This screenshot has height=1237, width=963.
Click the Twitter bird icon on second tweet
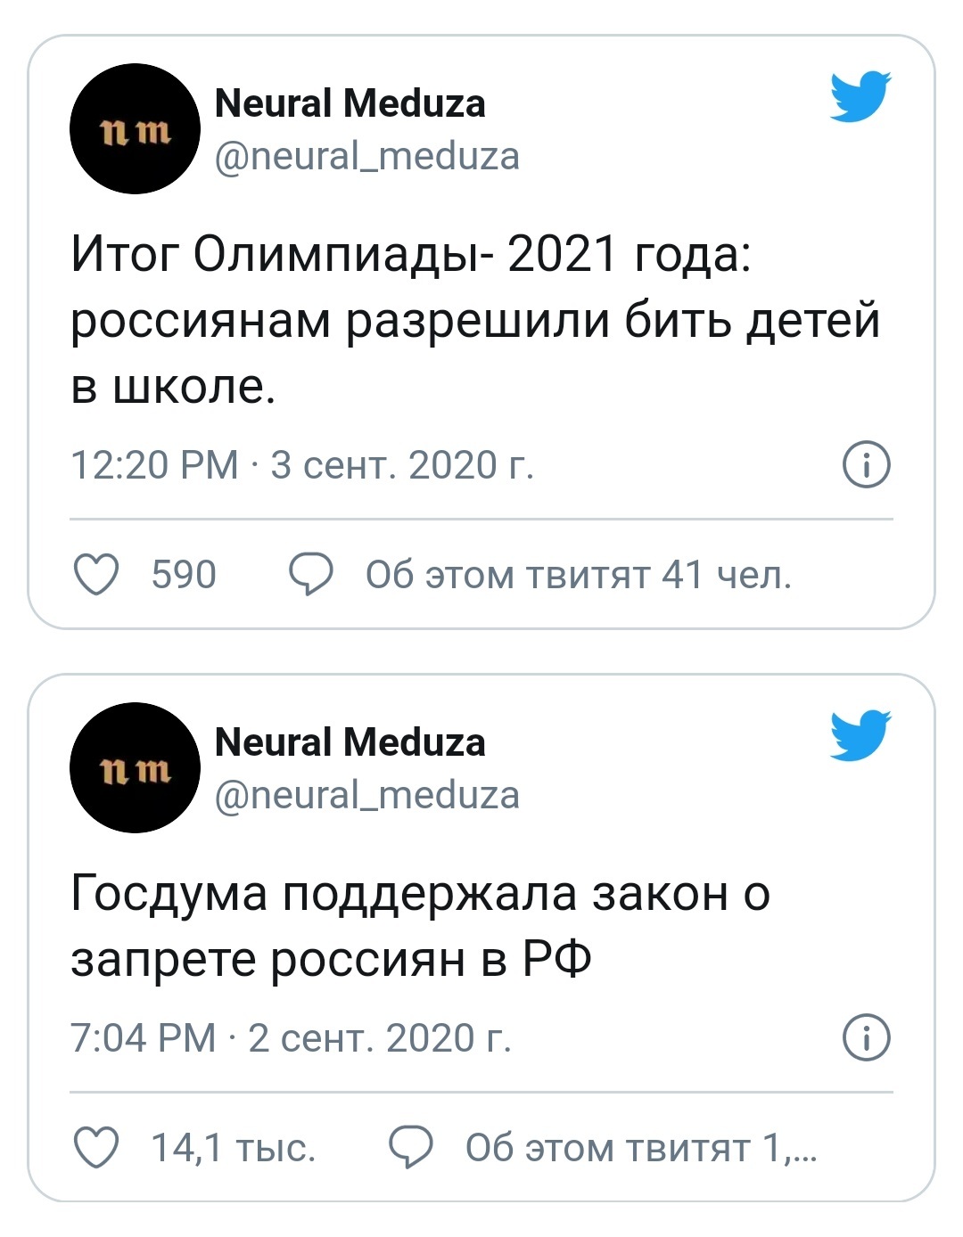(860, 734)
